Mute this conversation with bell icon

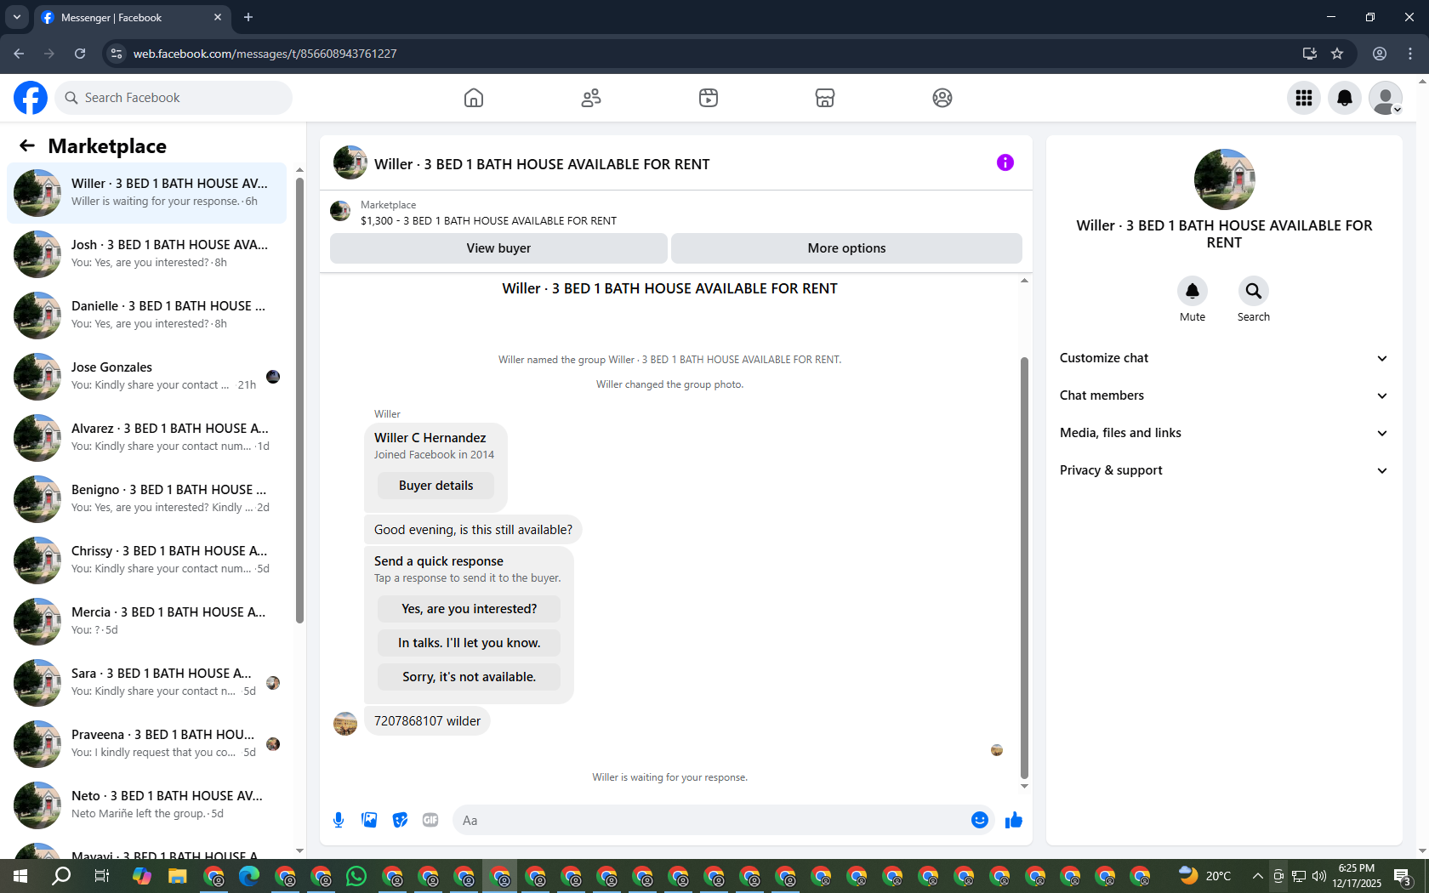(1193, 291)
